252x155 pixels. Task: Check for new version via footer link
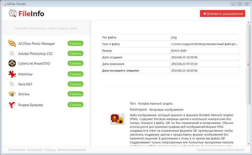[x=220, y=150]
